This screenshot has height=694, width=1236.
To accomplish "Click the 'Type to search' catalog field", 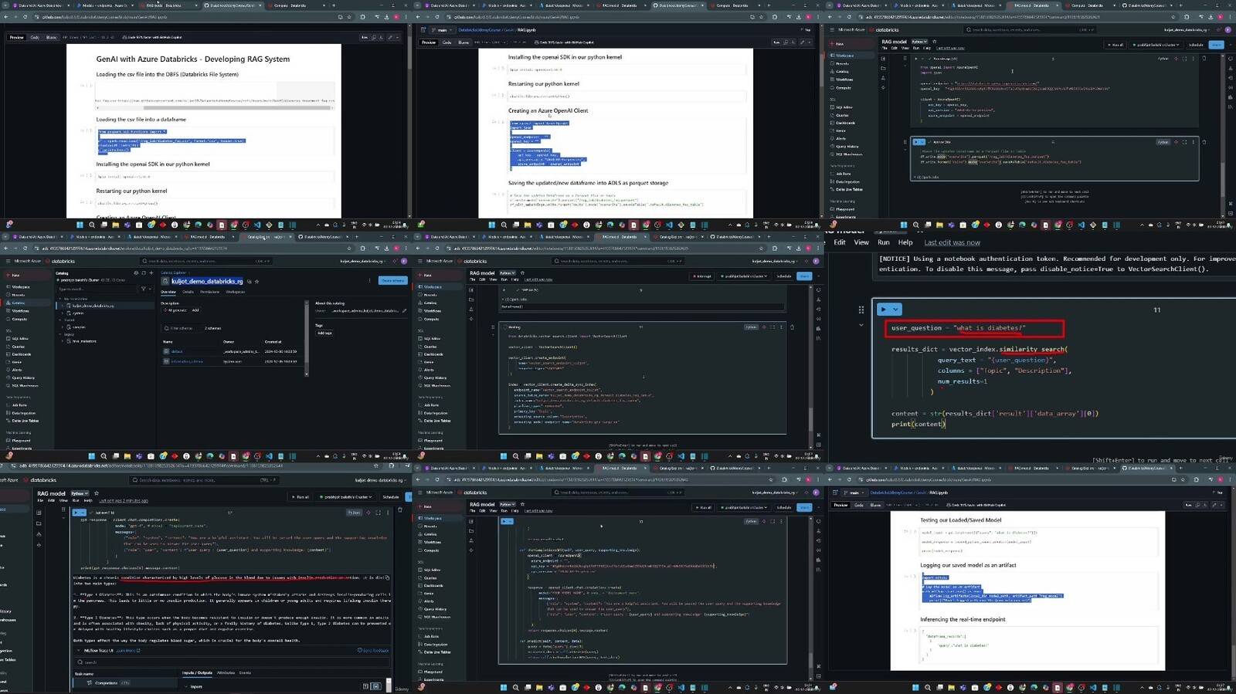I will [96, 289].
